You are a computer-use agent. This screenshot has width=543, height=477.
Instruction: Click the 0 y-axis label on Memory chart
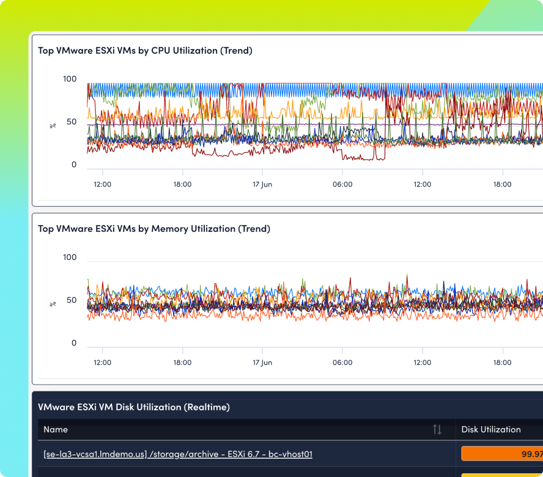click(x=74, y=343)
